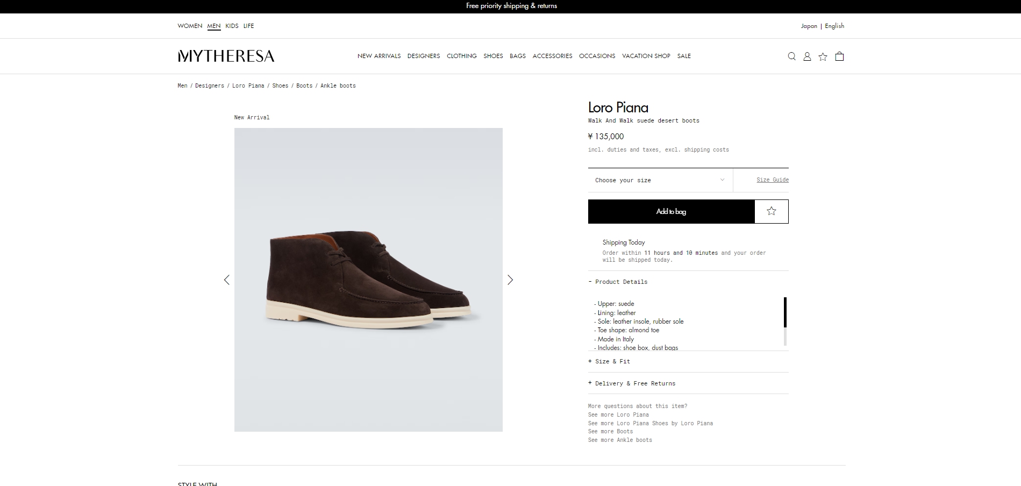Open the account profile icon
This screenshot has height=486, width=1021.
click(x=807, y=56)
